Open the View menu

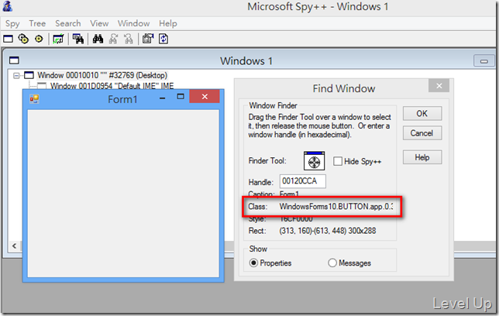[x=99, y=23]
